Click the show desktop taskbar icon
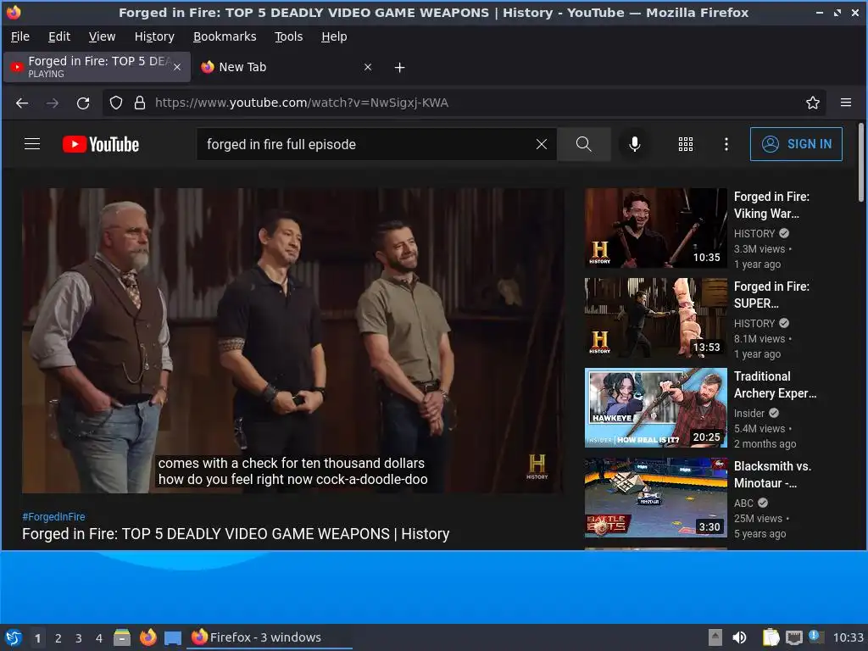 [x=173, y=637]
